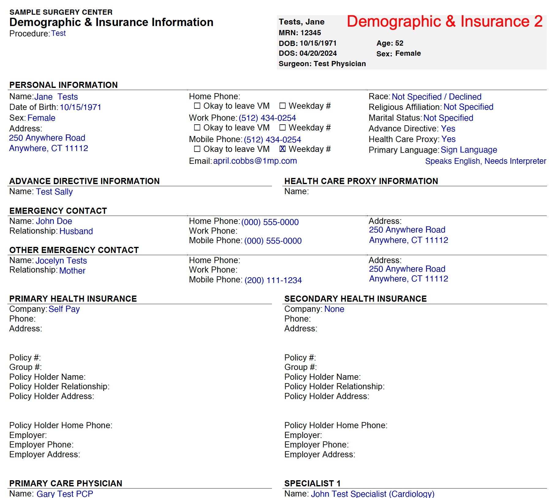Image resolution: width=555 pixels, height=498 pixels.
Task: Click Health Care Proxy value Yes
Action: (448, 139)
